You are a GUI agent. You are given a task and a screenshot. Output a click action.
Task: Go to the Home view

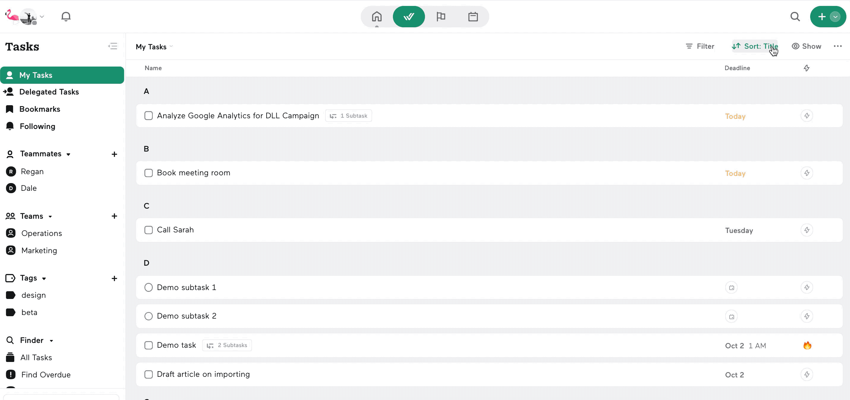click(x=377, y=17)
